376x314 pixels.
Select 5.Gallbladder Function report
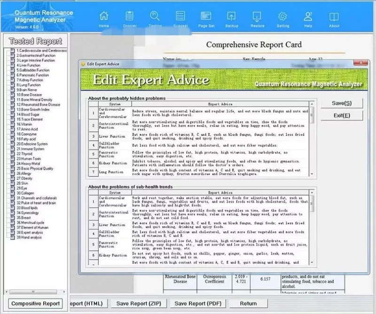(33, 70)
